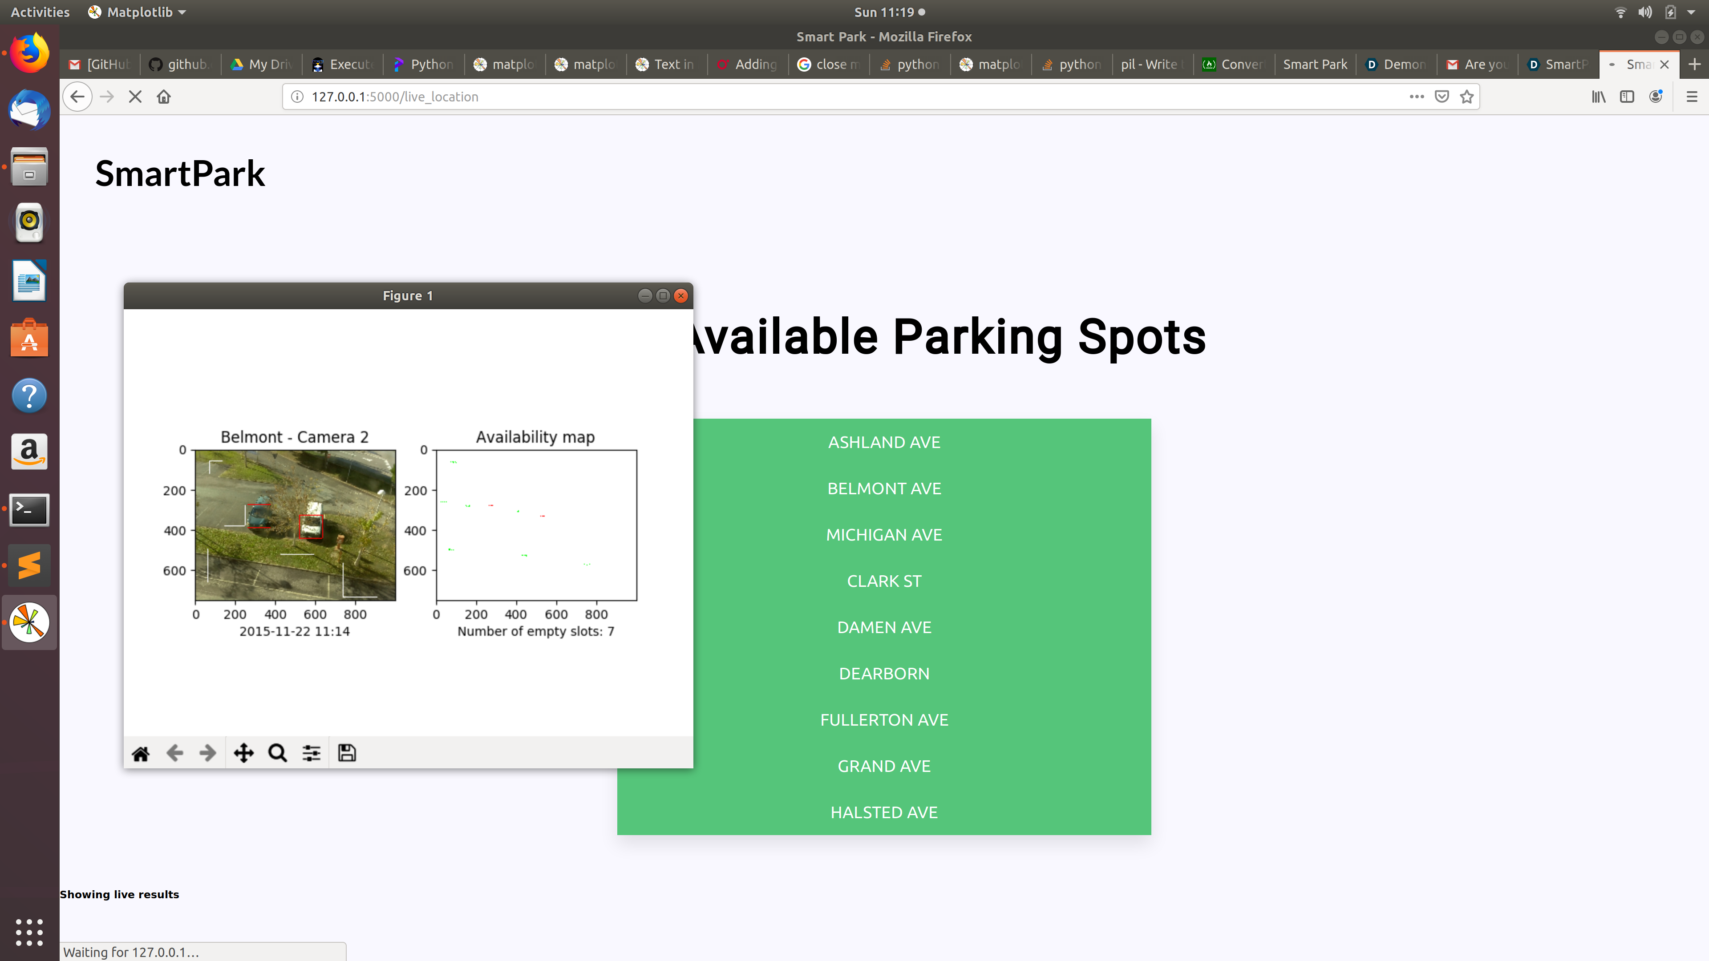Open the system status menu arrow

point(1691,12)
